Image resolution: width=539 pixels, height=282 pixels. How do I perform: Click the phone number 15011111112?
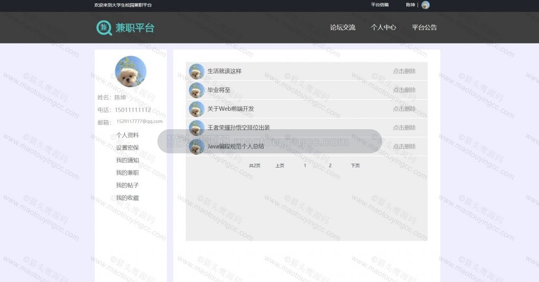tap(133, 110)
